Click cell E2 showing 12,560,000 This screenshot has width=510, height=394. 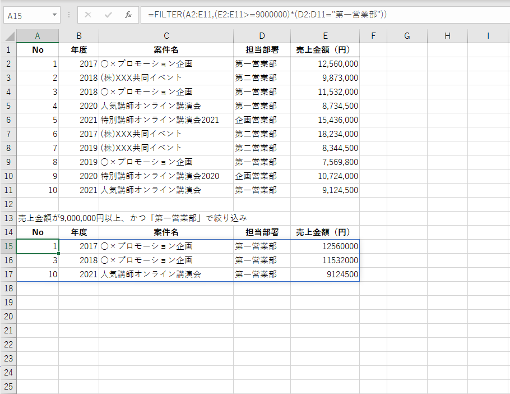point(325,63)
